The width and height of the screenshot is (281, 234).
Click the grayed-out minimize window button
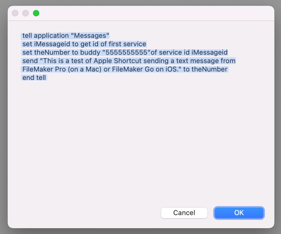[26, 13]
